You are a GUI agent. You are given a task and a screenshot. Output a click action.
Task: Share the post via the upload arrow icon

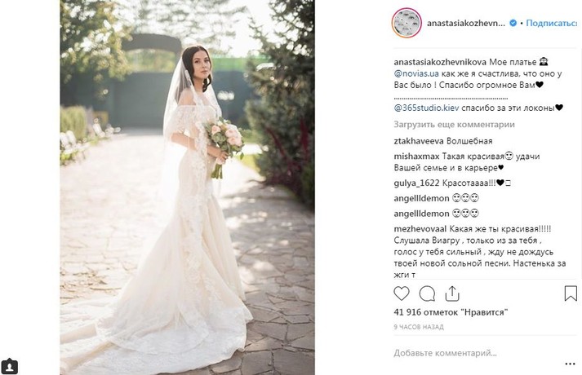point(452,293)
